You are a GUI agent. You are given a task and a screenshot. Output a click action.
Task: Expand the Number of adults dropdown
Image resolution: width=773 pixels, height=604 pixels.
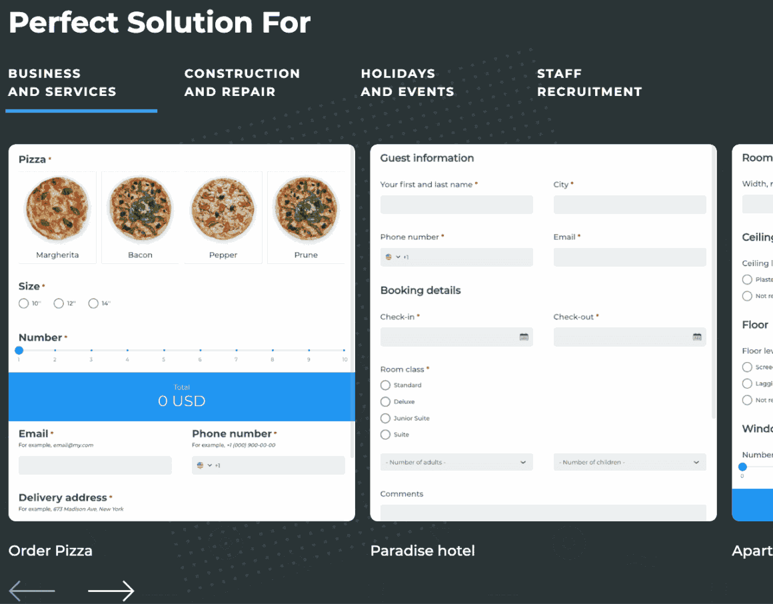[x=456, y=463]
